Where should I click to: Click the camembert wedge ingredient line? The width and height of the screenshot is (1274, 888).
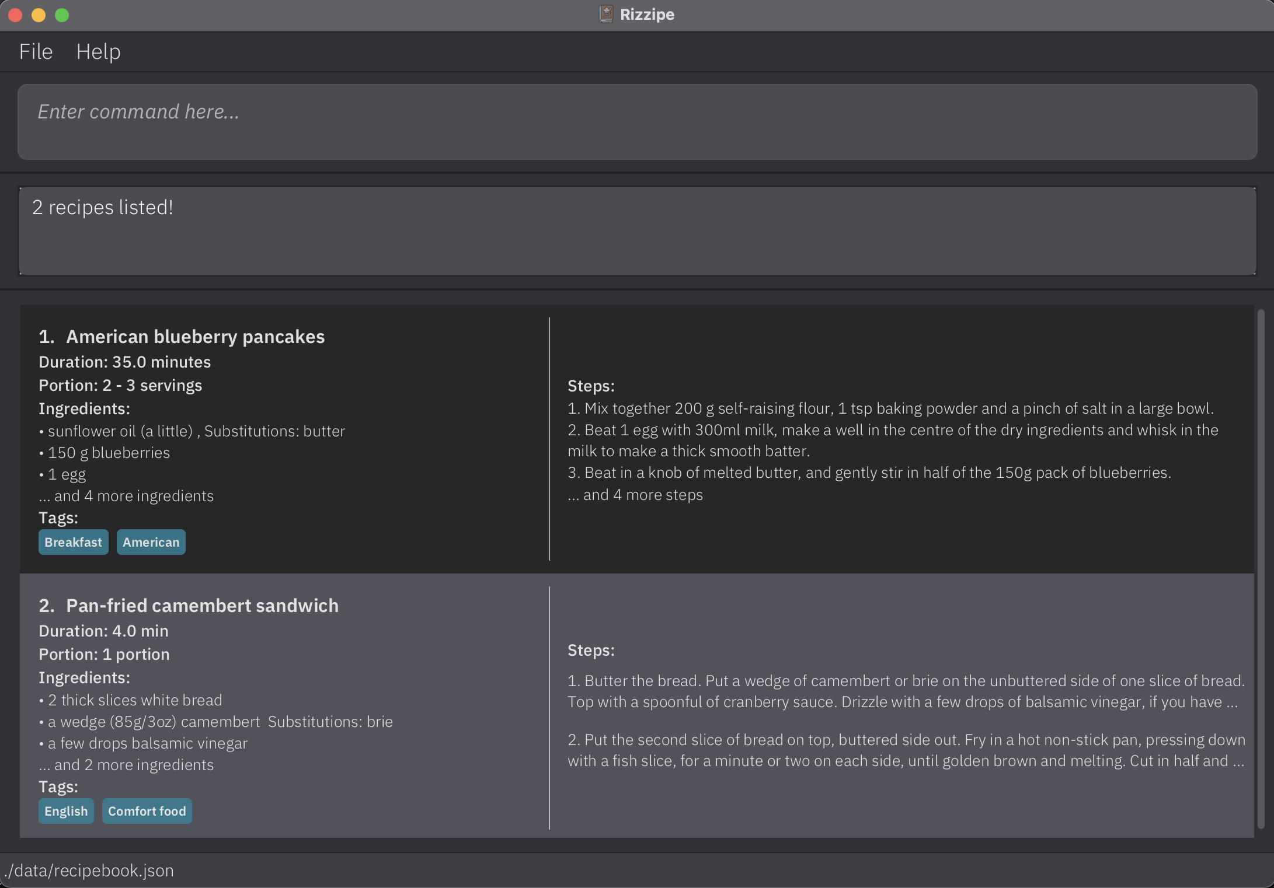216,722
